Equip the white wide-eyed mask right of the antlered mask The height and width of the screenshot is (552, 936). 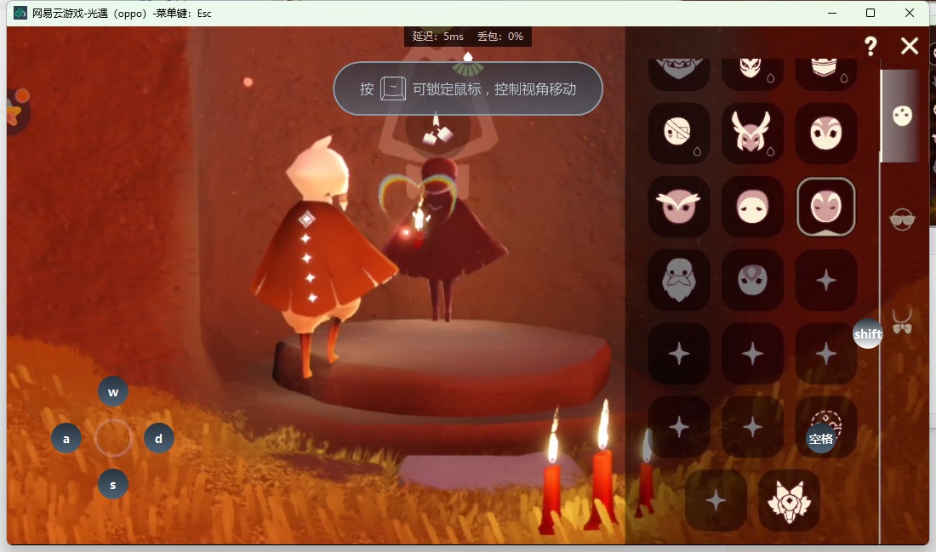(825, 133)
